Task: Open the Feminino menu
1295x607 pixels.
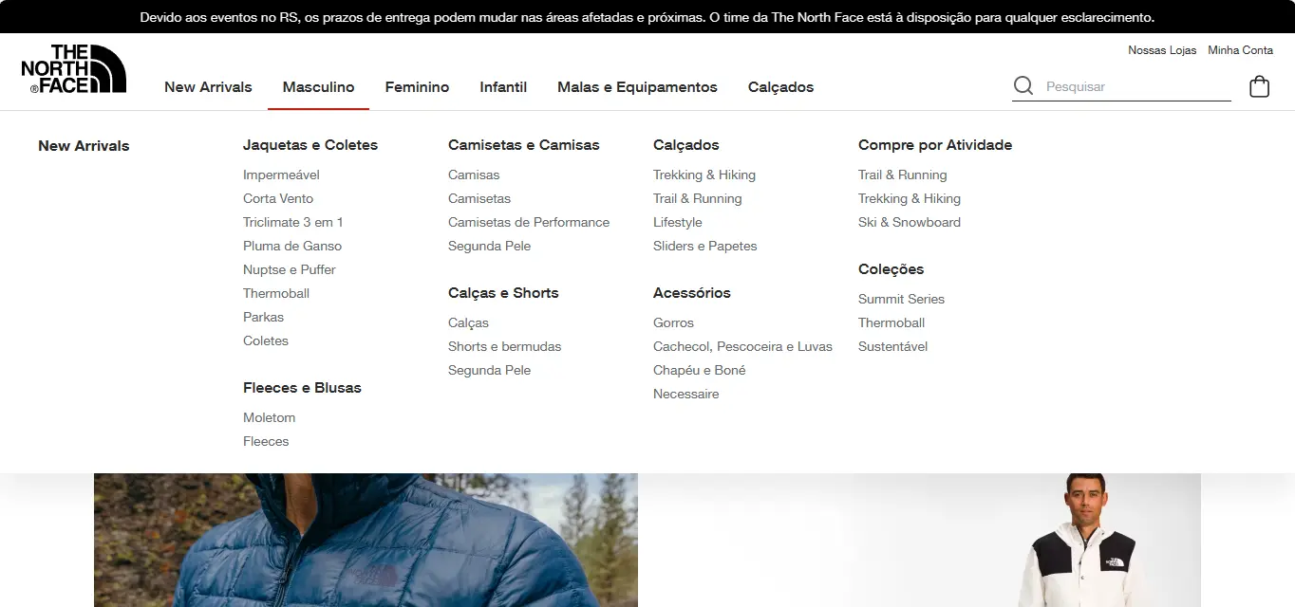Action: pyautogui.click(x=417, y=87)
